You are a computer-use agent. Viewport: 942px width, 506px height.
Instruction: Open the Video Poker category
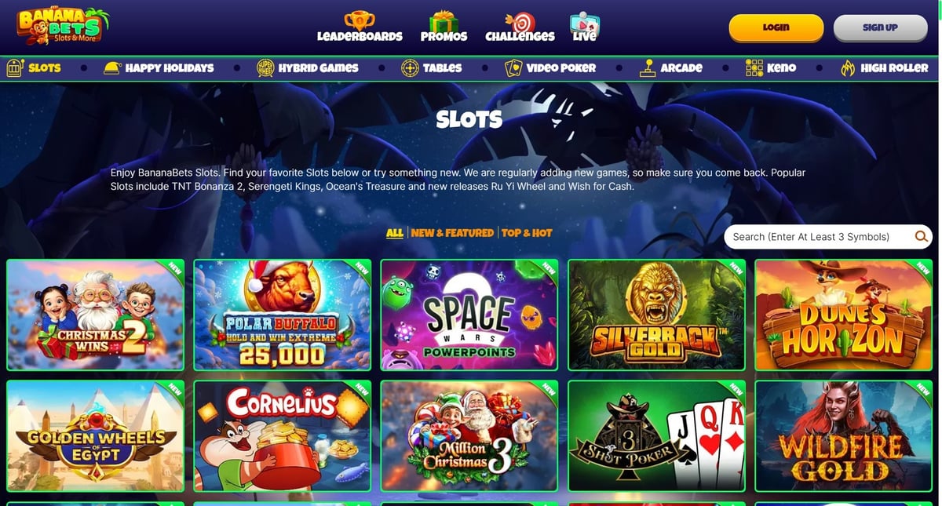tap(550, 68)
